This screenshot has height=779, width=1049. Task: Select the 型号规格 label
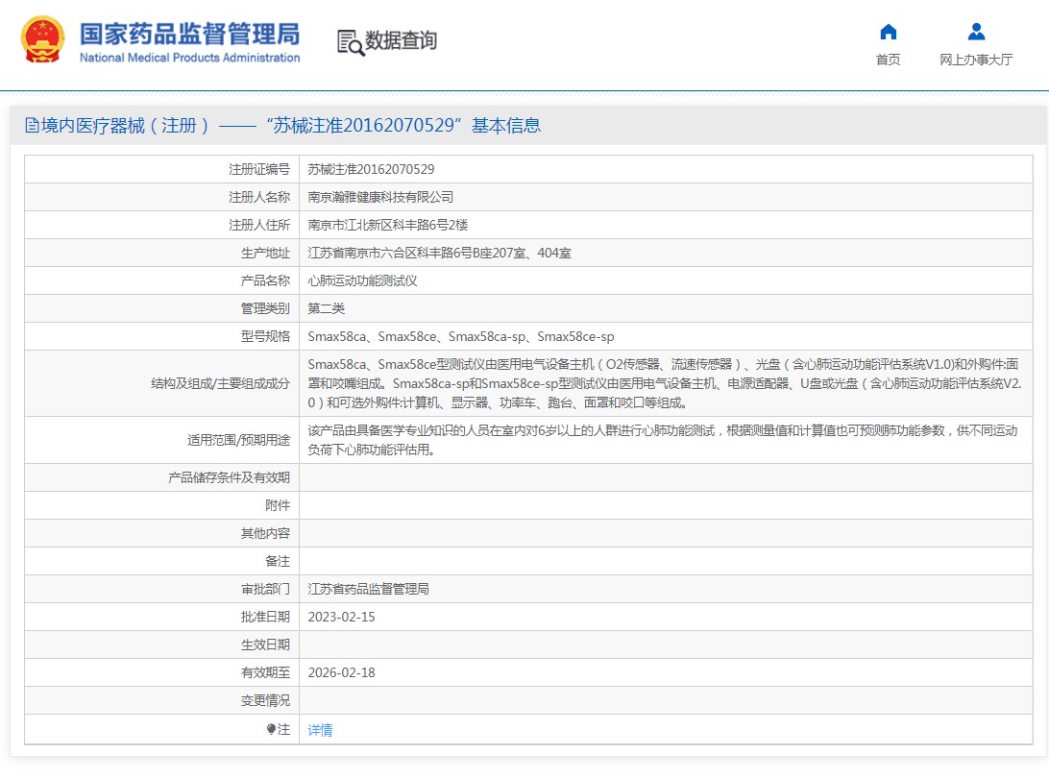click(265, 336)
